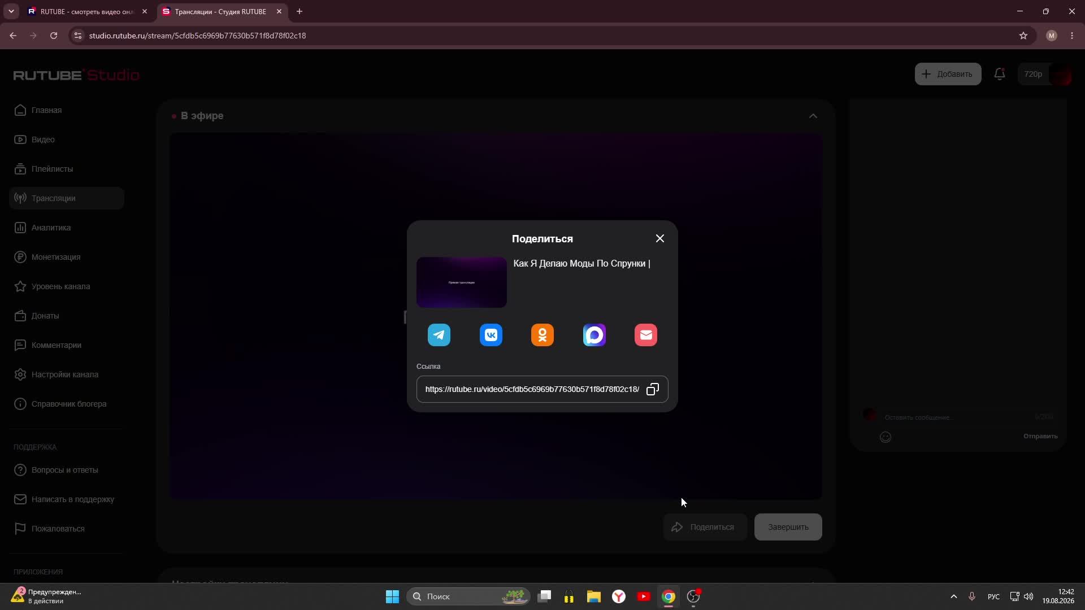Viewport: 1085px width, 610px height.
Task: Share the stream via VK
Action: point(491,335)
